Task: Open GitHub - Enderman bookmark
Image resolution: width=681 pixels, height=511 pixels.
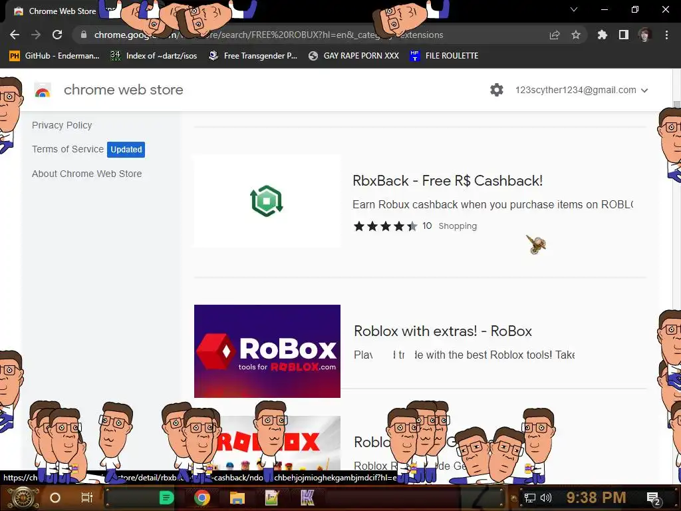Action: [55, 56]
